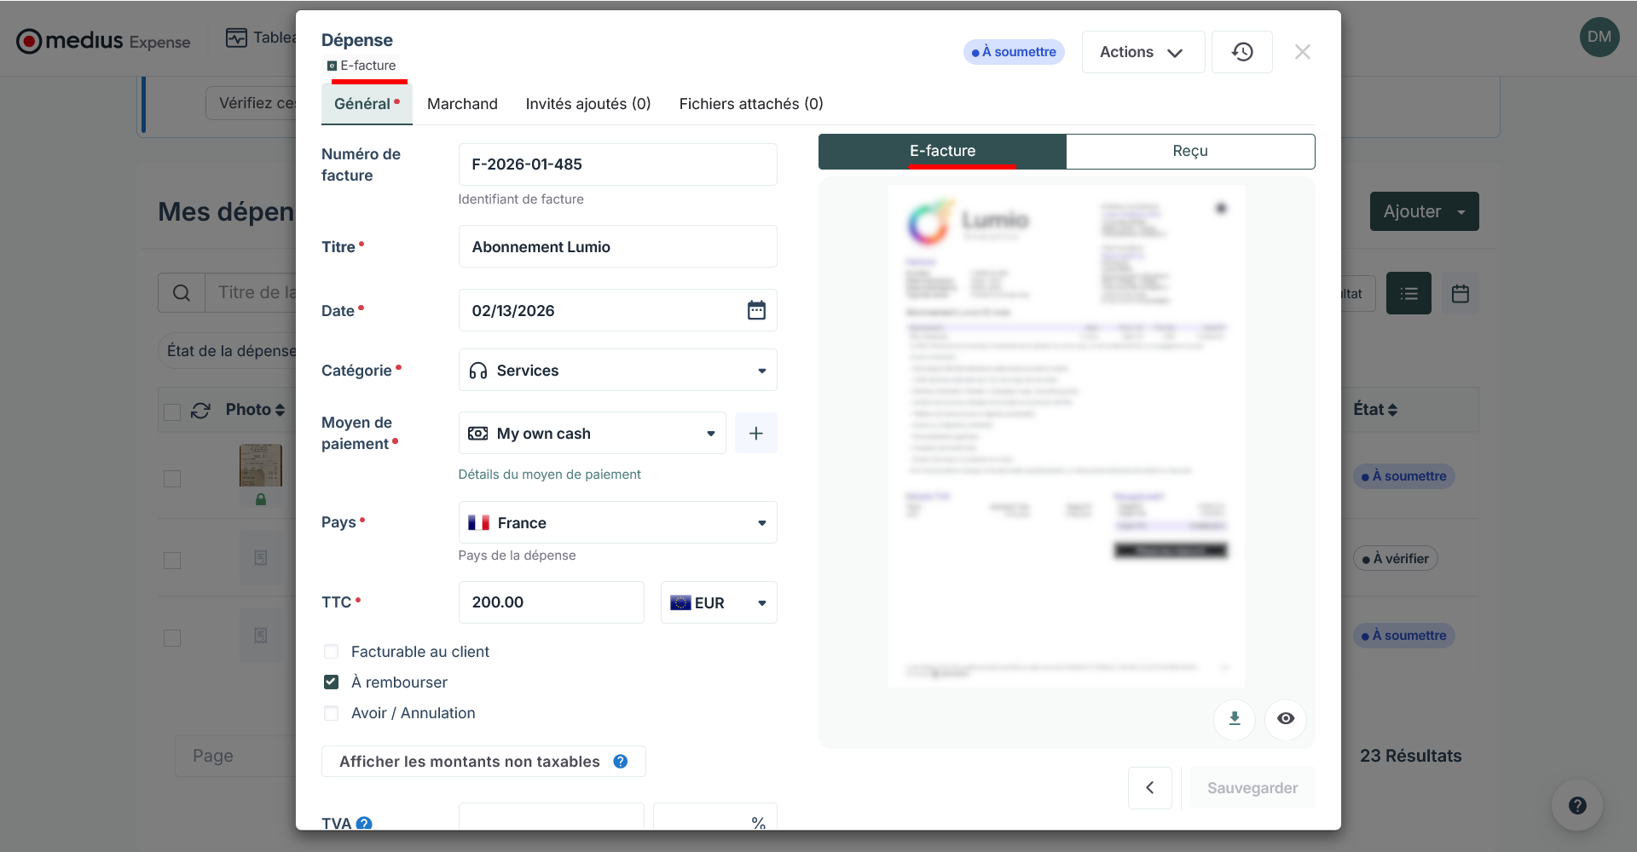
Task: Uncheck the À rembourser checkbox
Action: [x=332, y=682]
